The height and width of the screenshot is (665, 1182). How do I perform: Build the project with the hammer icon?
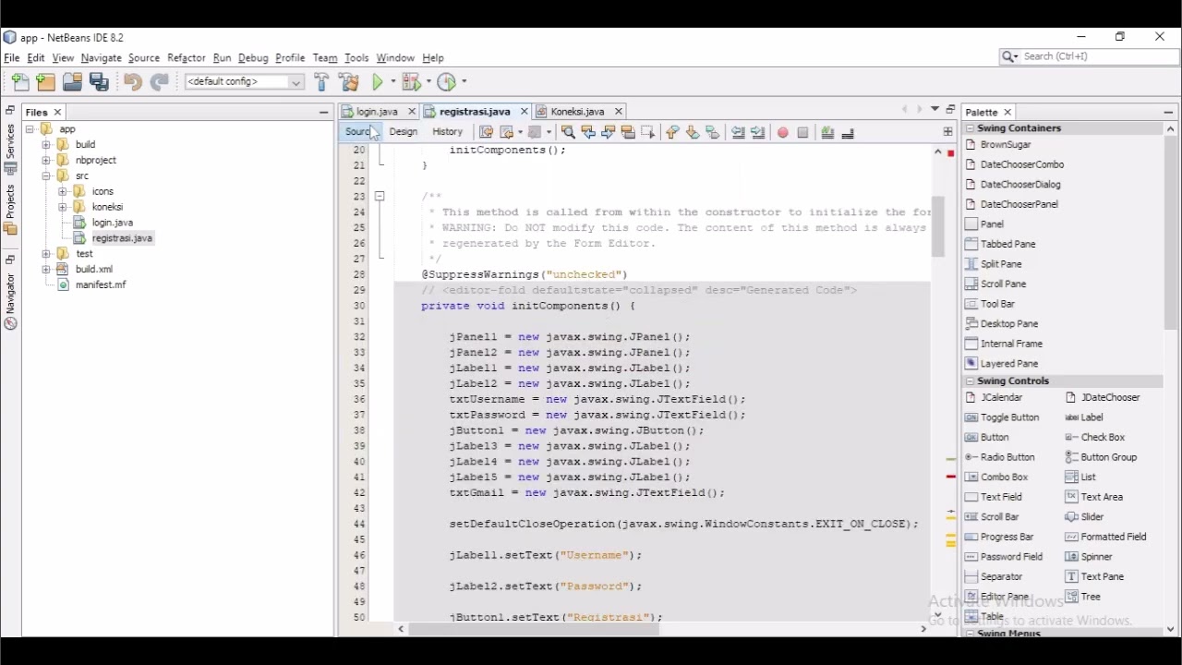pyautogui.click(x=321, y=82)
